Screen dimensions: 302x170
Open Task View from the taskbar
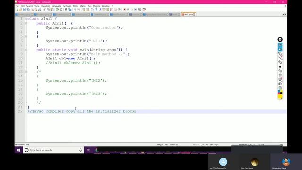88,150
